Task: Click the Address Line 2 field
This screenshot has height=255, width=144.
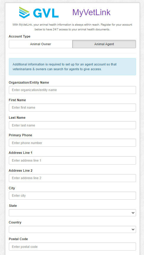Action: [x=72, y=178]
